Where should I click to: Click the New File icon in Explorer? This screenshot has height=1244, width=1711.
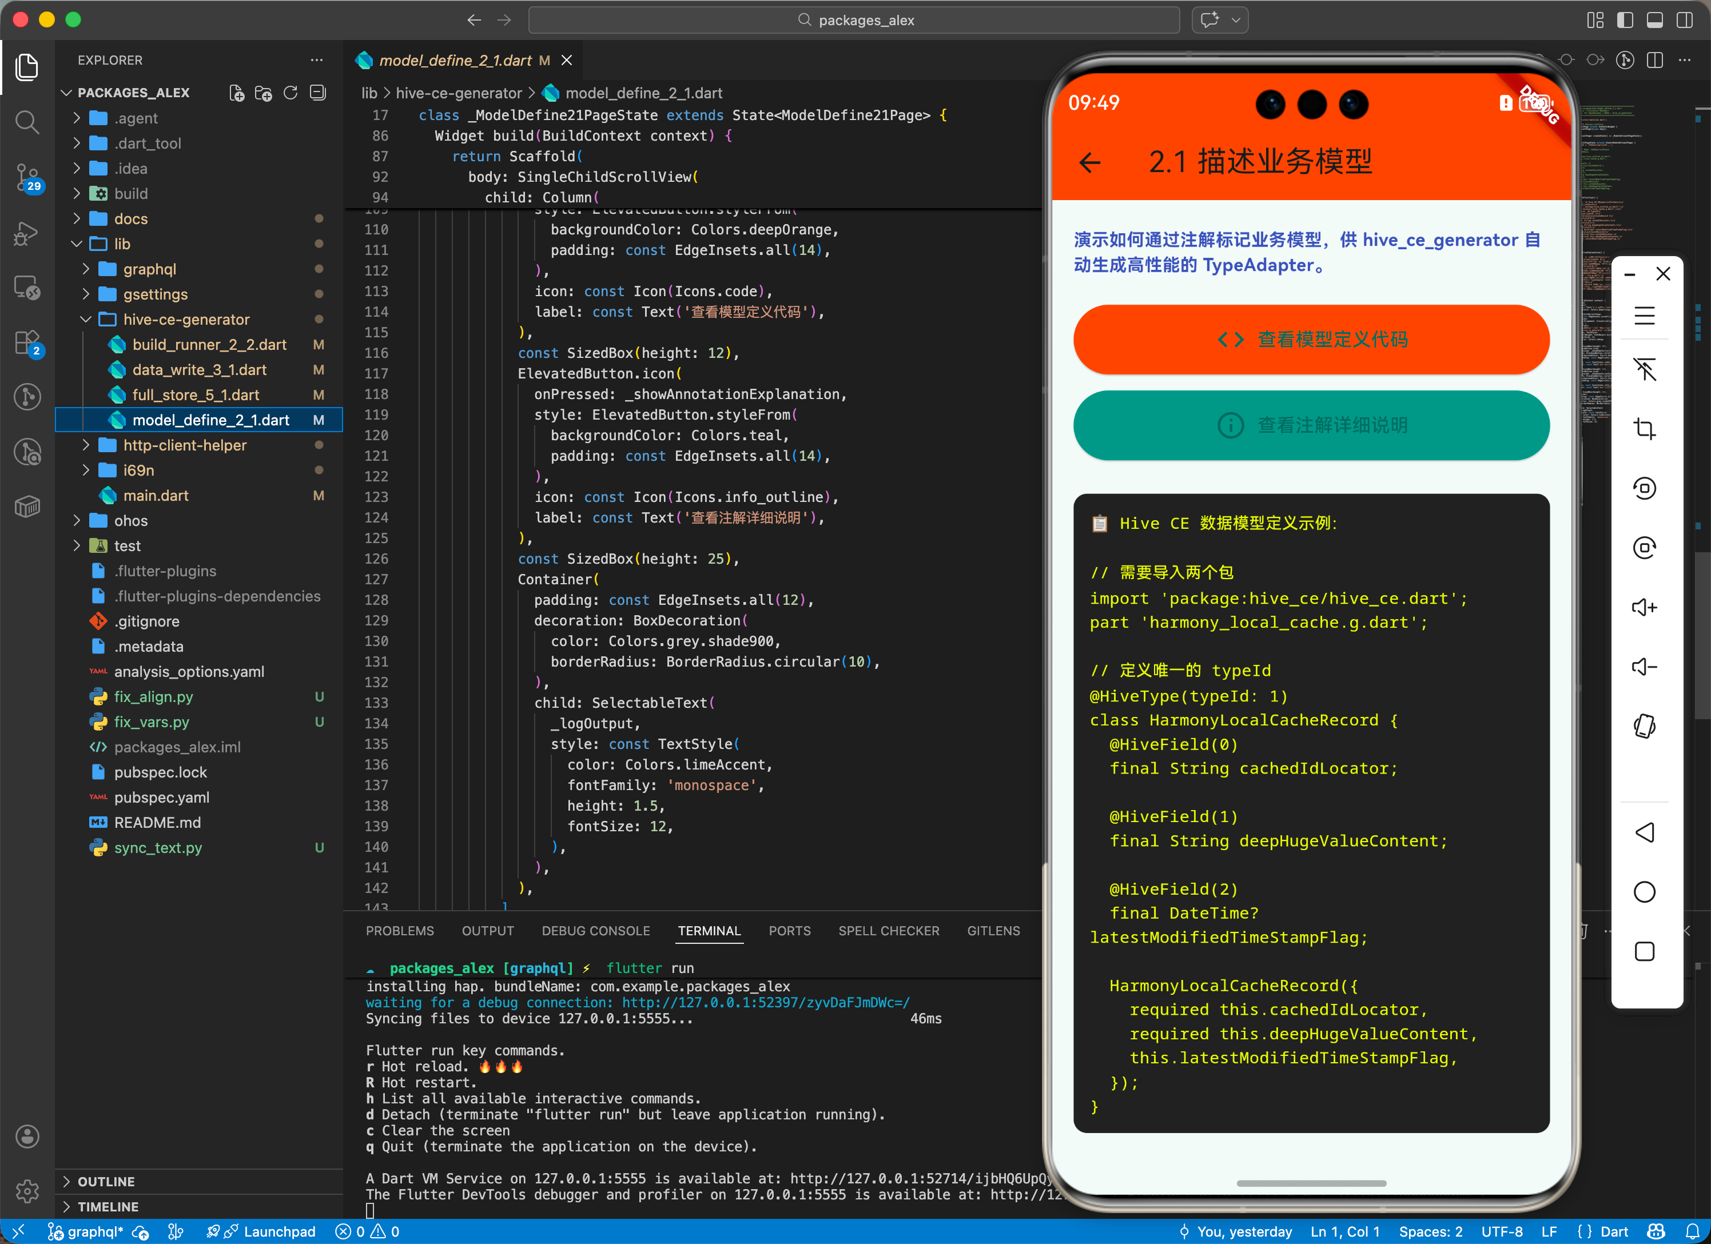point(237,93)
